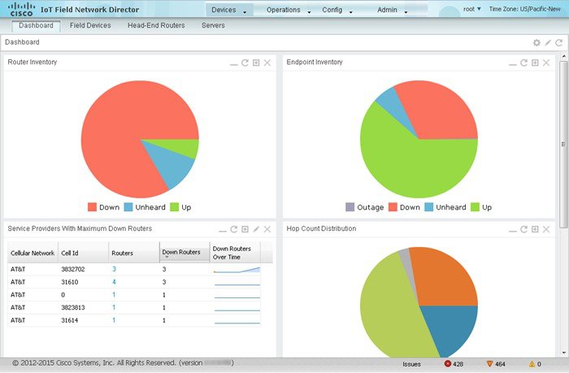Switch to the Head-End Routers tab
This screenshot has width=569, height=373.
pos(156,25)
